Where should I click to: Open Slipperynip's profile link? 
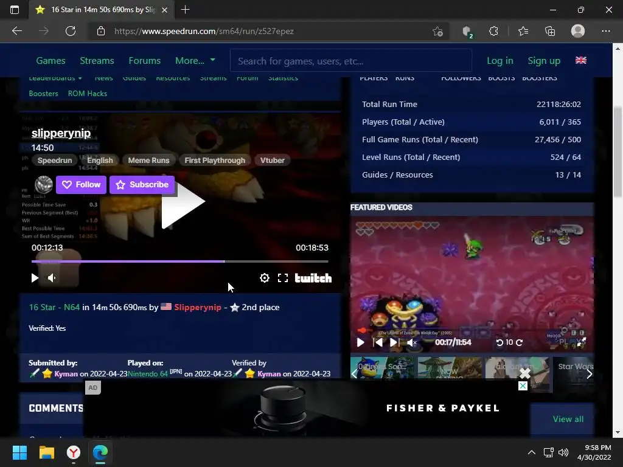tap(198, 307)
